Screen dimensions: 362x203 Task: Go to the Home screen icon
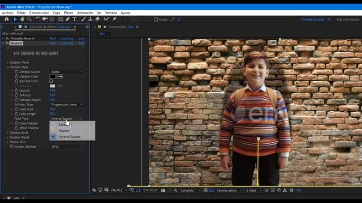(6, 19)
